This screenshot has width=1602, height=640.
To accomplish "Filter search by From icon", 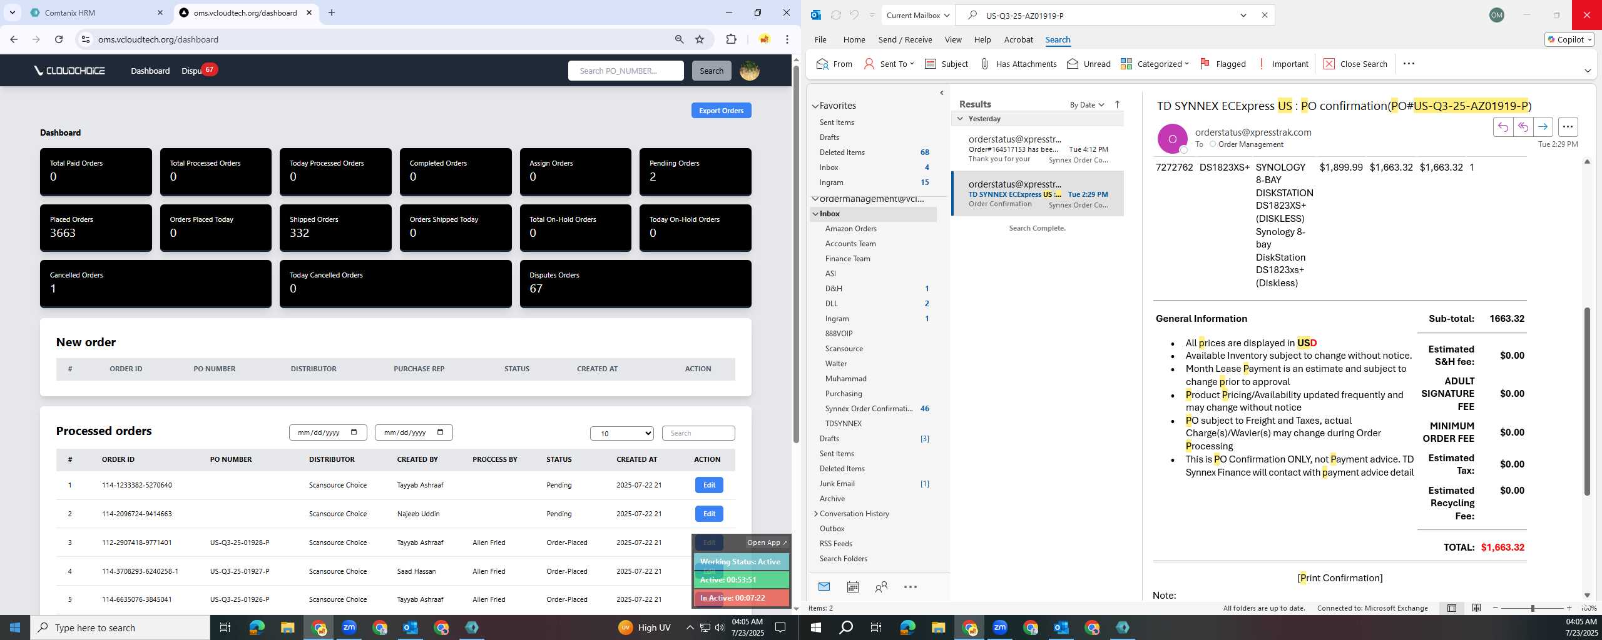I will (834, 64).
